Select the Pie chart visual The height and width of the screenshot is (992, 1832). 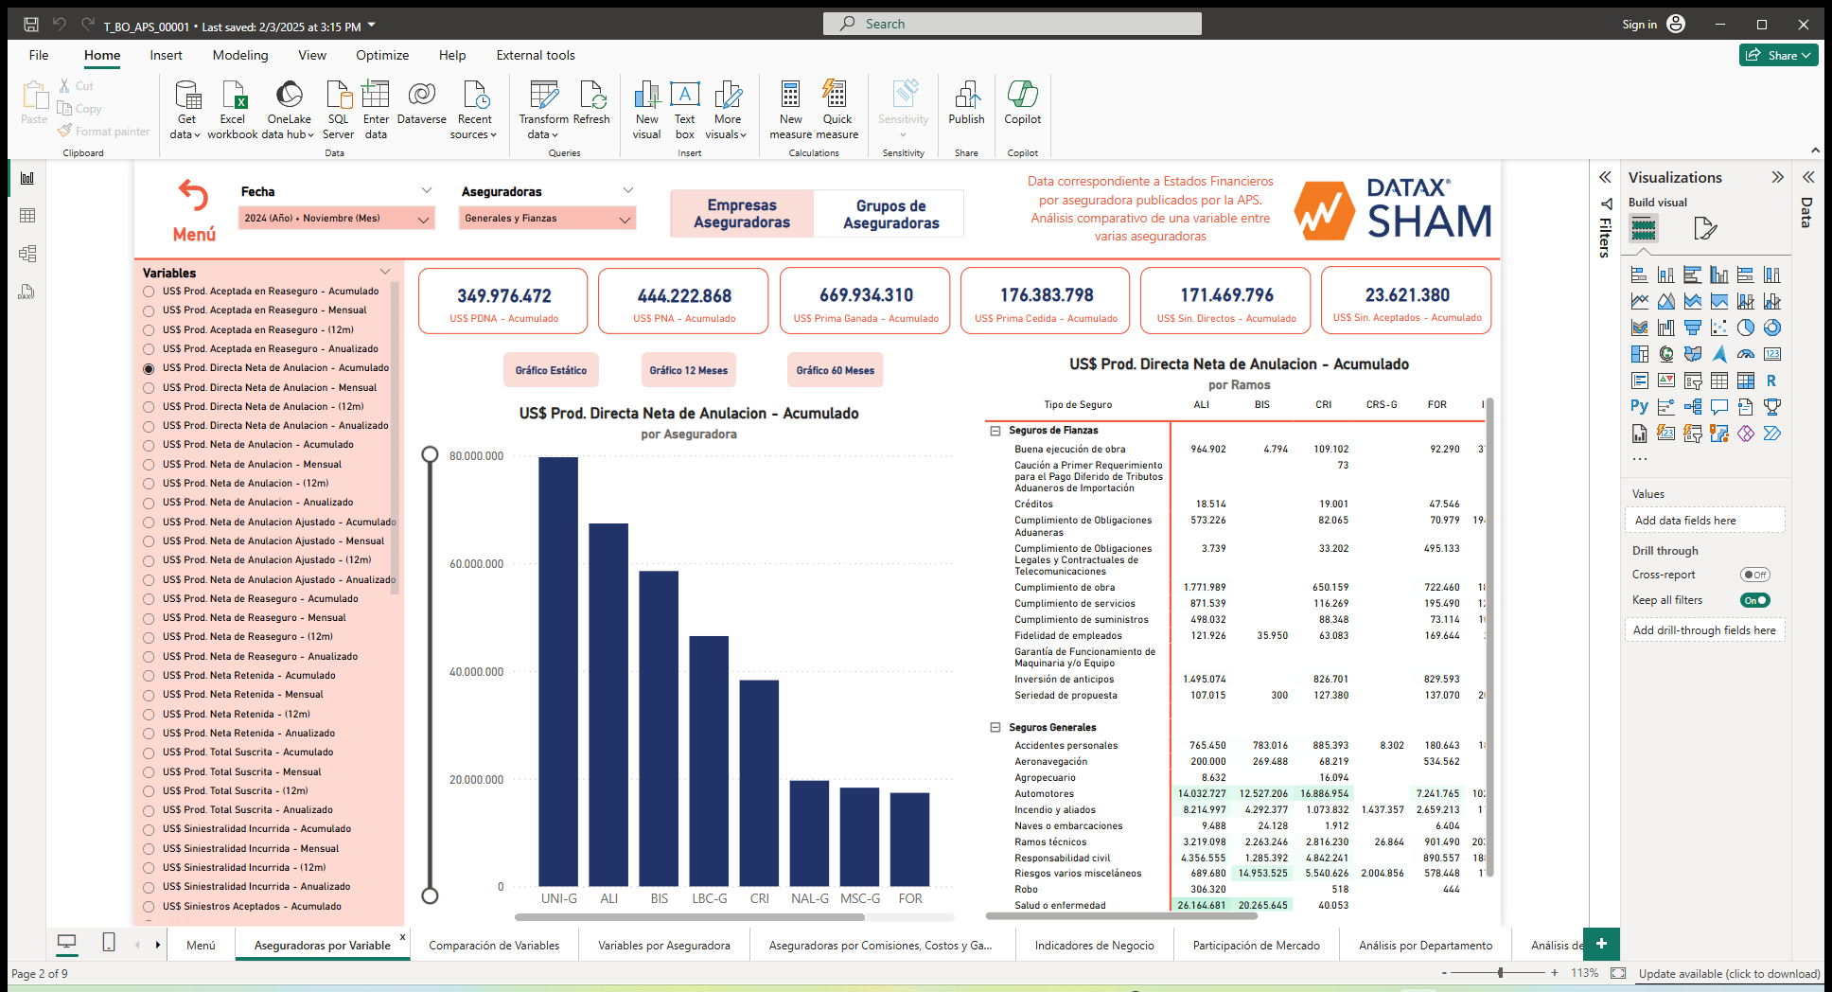[1745, 328]
